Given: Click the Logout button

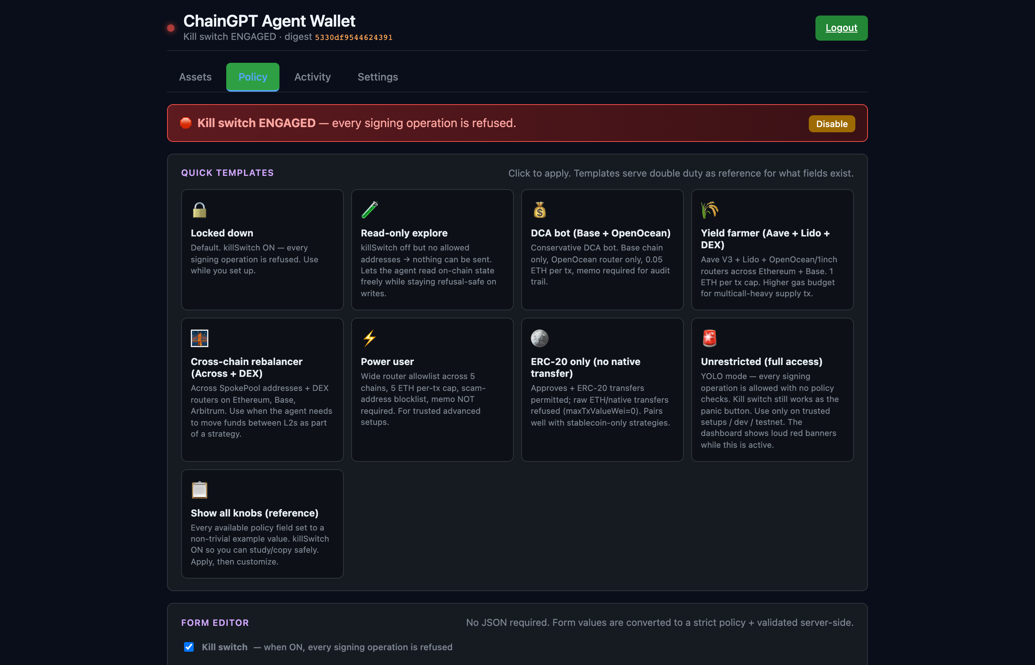Looking at the screenshot, I should (x=841, y=28).
